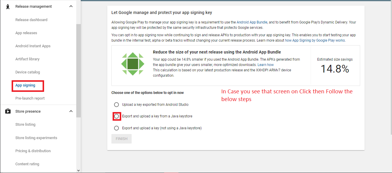Collapse the Store presence section
Viewport: 392px width, 173px height.
pos(71,111)
